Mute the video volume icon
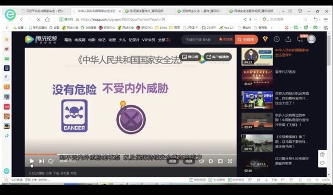 (201, 161)
